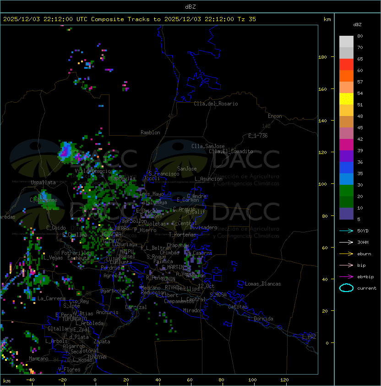Click the L_Asuncion label

[x=208, y=179]
